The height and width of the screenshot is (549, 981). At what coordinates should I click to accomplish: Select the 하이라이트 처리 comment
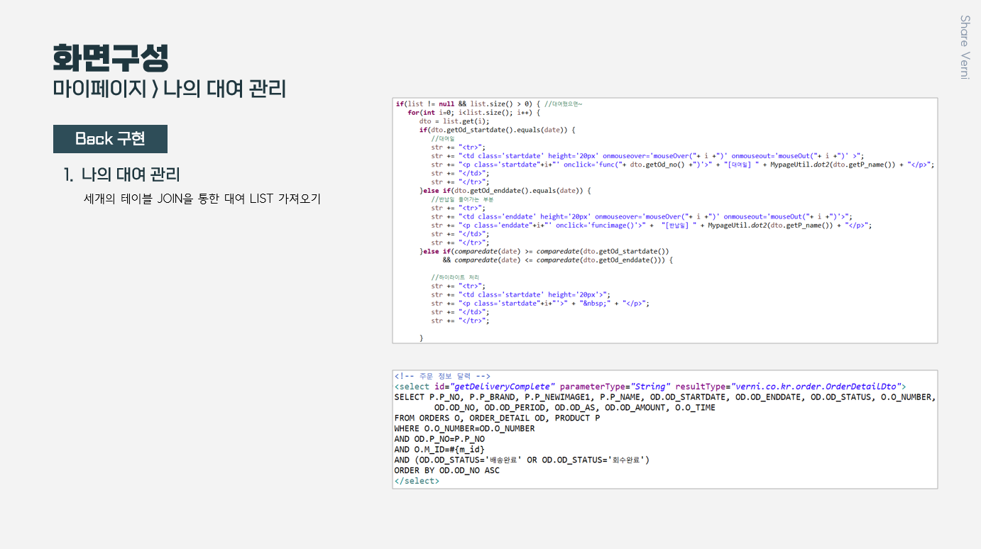click(x=454, y=276)
